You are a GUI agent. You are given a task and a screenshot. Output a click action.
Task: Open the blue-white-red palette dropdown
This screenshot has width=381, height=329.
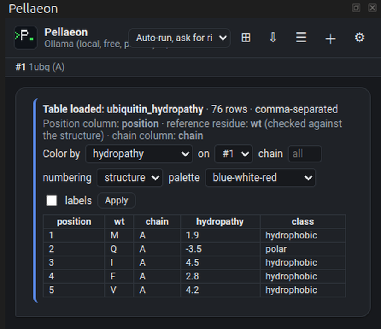click(261, 178)
